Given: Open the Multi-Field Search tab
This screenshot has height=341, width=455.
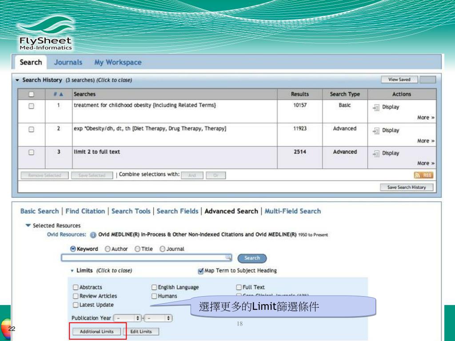Looking at the screenshot, I should [x=292, y=211].
